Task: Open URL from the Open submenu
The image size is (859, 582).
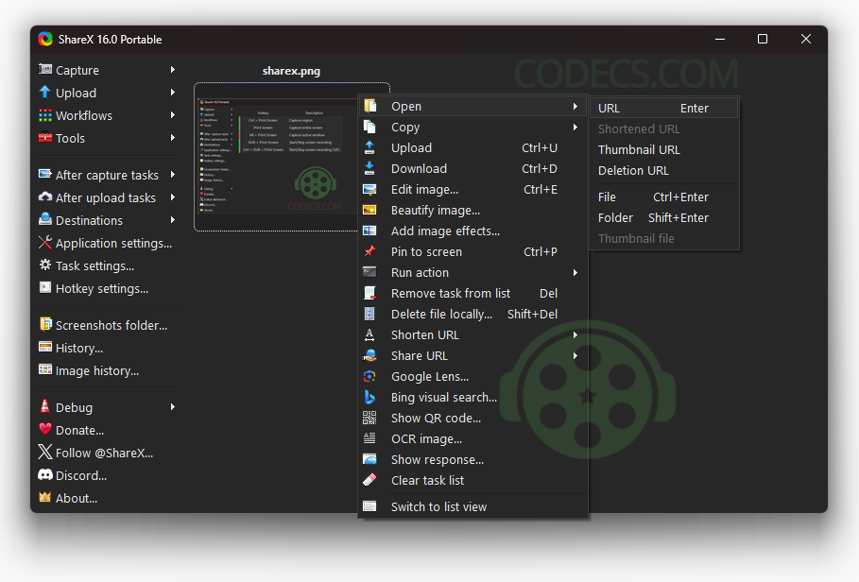Action: pyautogui.click(x=664, y=108)
